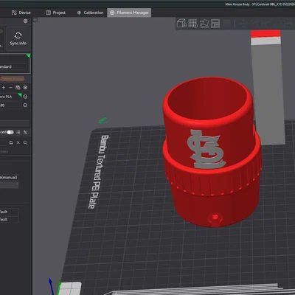
Task: Select the red koozie model on plate
Action: click(212, 153)
